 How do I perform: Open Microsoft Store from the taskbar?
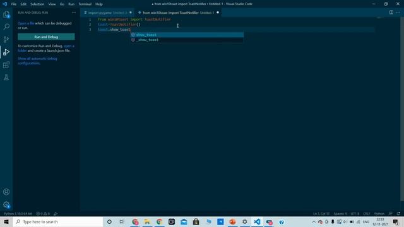click(196, 221)
